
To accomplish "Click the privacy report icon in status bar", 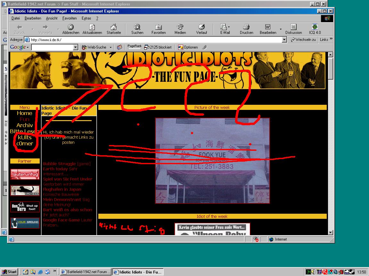I will pyautogui.click(x=256, y=239).
